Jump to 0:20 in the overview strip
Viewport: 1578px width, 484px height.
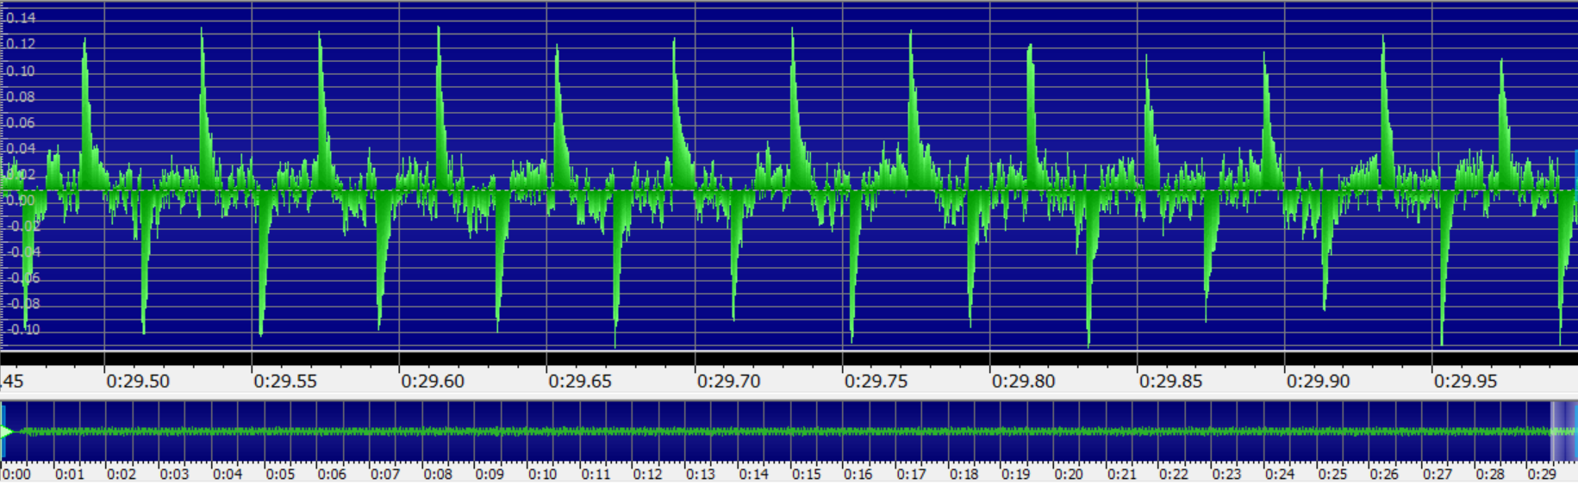[x=1057, y=431]
